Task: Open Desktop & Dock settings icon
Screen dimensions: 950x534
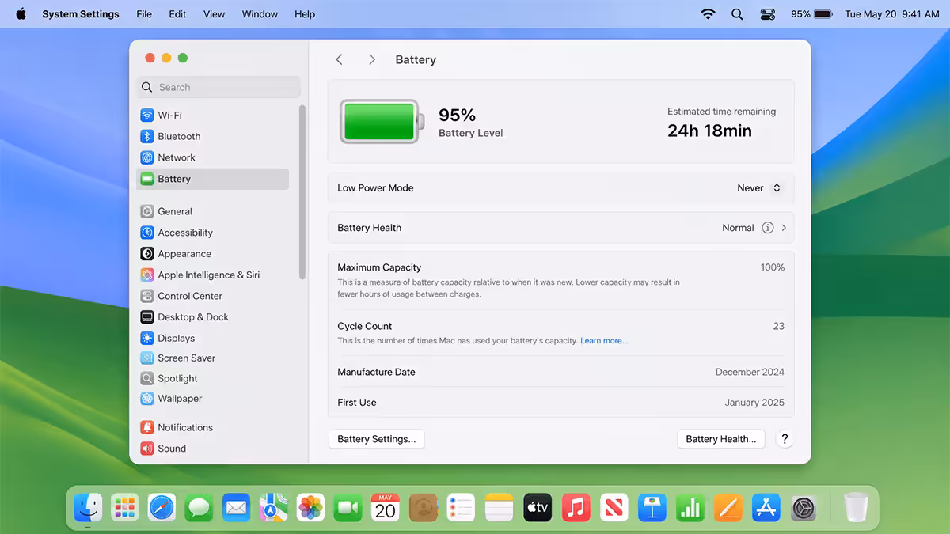Action: (147, 317)
